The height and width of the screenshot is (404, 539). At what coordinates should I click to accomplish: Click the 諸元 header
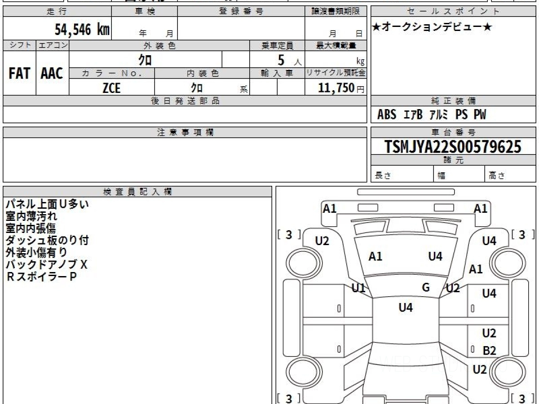453,160
